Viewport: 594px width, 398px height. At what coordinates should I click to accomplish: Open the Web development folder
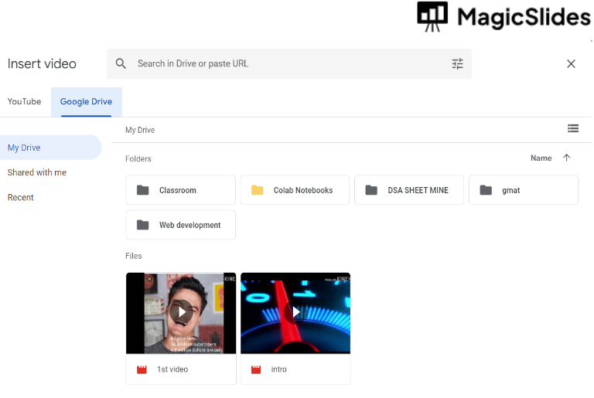[x=181, y=225]
